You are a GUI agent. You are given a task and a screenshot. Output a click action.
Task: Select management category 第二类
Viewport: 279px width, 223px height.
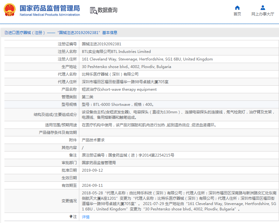(x=87, y=97)
